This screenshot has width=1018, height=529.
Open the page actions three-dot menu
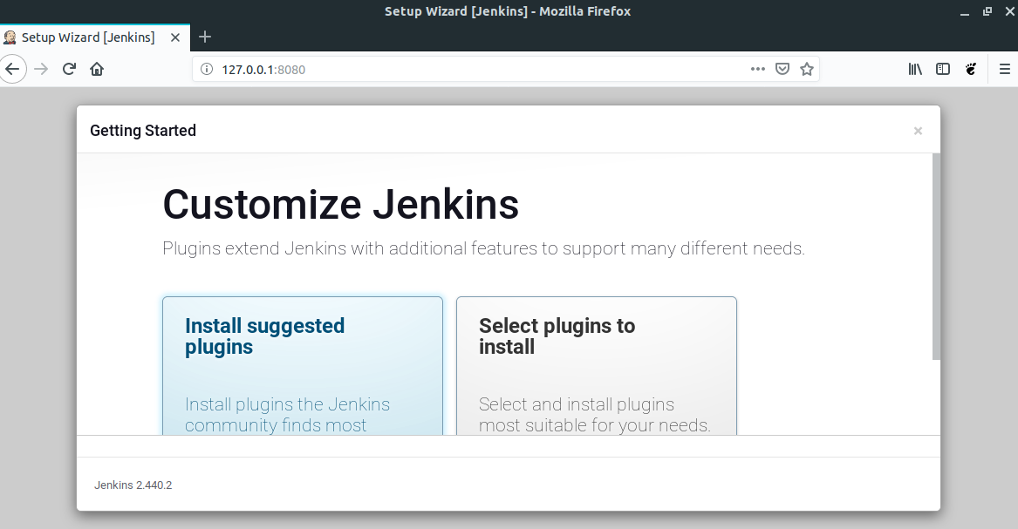point(758,69)
